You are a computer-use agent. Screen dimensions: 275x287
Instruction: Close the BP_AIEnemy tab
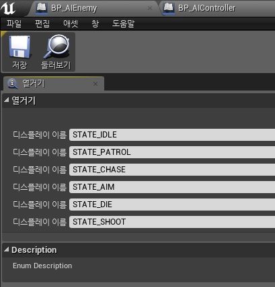point(150,8)
